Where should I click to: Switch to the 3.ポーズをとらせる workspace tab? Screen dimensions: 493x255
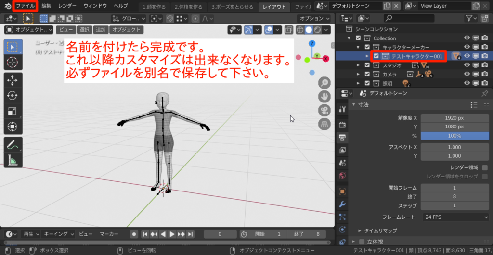[x=232, y=7]
